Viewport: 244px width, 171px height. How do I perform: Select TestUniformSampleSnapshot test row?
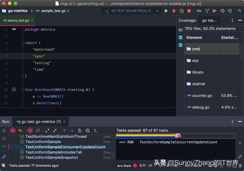[x=60, y=157]
